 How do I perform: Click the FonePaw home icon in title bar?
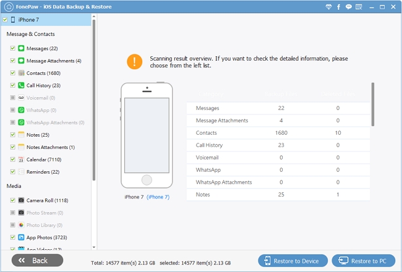coord(9,7)
